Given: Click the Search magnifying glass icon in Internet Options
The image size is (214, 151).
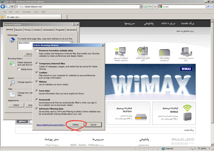Looking at the screenshot, I should (12, 83).
